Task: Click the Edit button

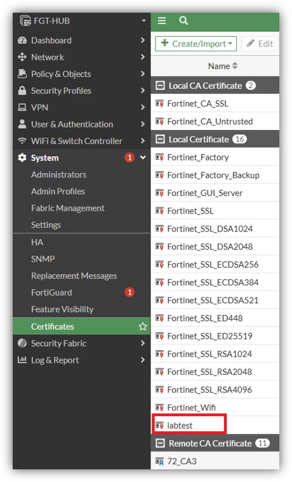Action: [260, 44]
